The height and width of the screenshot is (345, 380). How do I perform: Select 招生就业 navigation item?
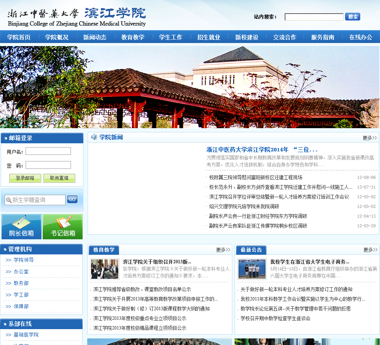(209, 37)
